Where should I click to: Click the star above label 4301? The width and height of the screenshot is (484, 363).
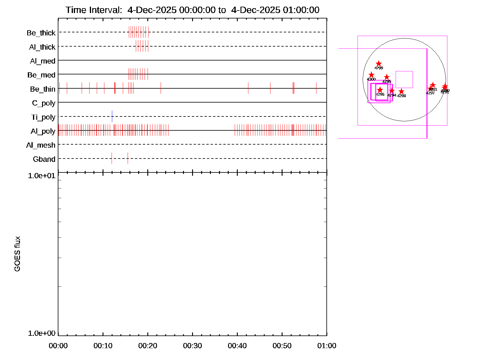(433, 85)
